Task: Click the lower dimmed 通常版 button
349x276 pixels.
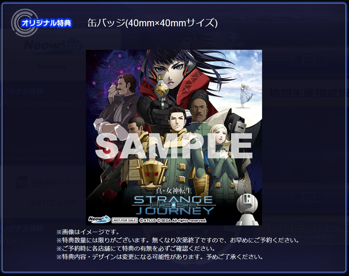Action: tap(309, 198)
